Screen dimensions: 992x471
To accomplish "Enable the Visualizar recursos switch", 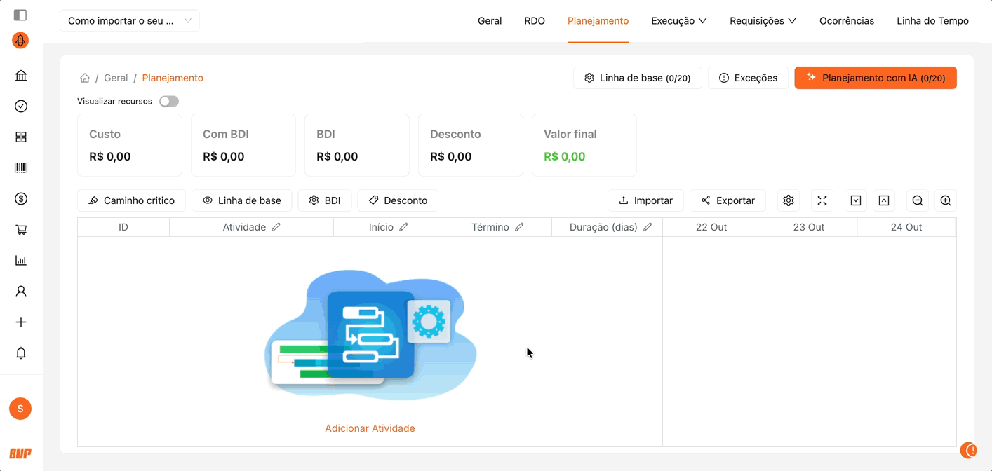I will [168, 102].
